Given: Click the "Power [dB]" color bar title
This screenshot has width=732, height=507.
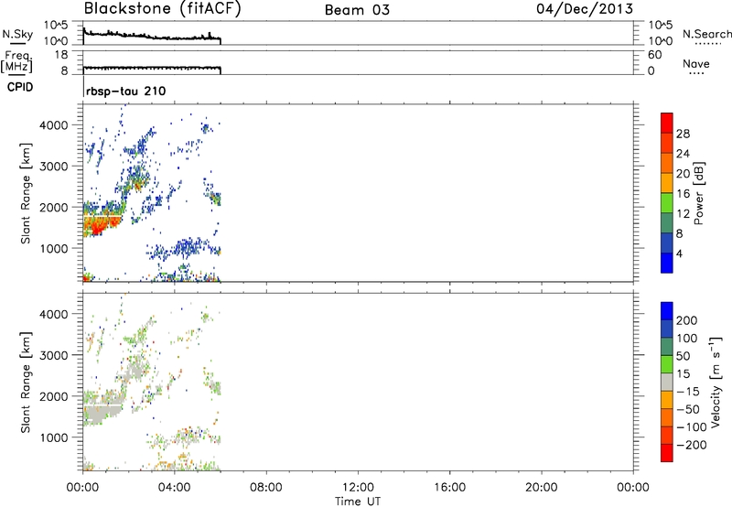Looking at the screenshot, I should tap(699, 193).
